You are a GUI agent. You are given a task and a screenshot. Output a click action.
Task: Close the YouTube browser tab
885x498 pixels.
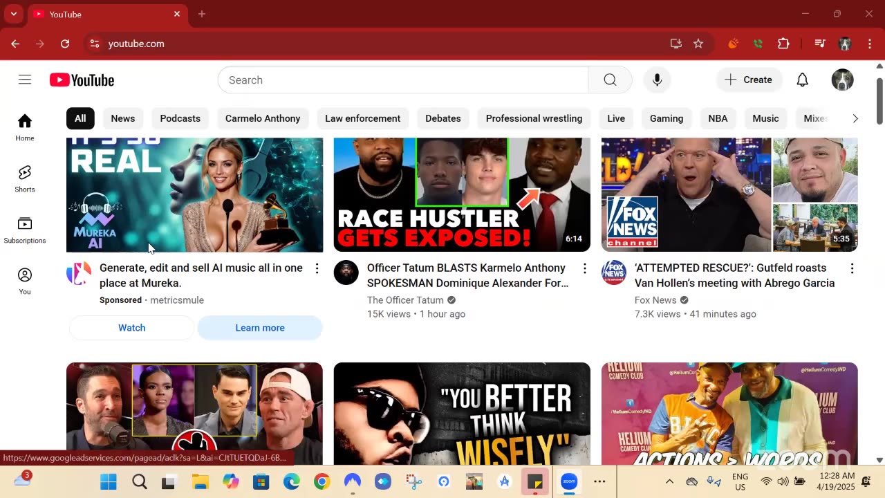pyautogui.click(x=177, y=14)
